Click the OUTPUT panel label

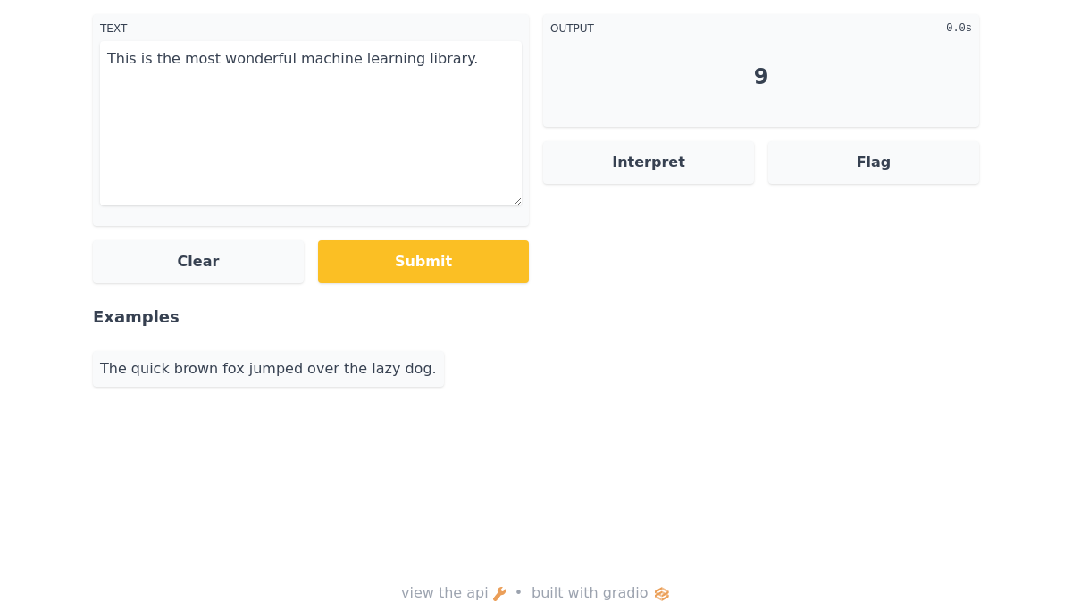tap(572, 29)
